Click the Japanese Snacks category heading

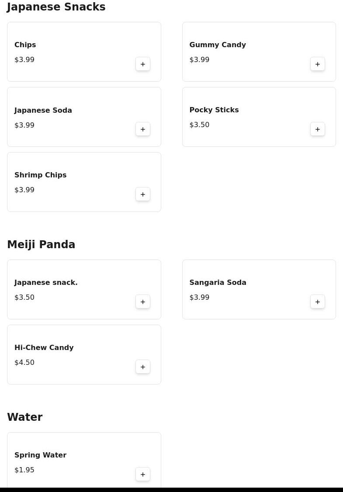click(x=56, y=7)
